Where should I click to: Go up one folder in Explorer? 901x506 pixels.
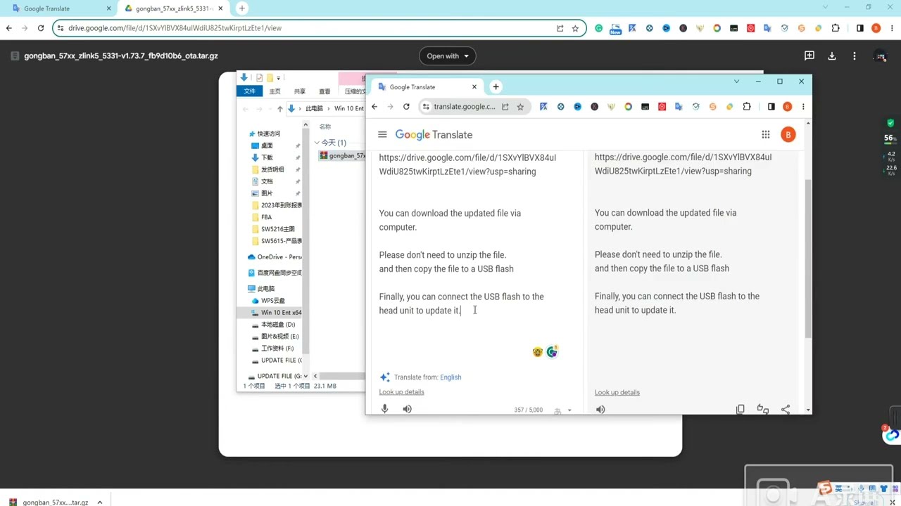click(279, 109)
